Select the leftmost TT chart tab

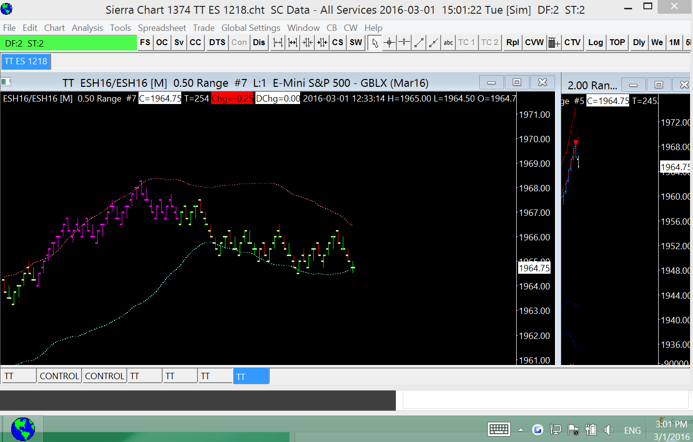pos(19,376)
